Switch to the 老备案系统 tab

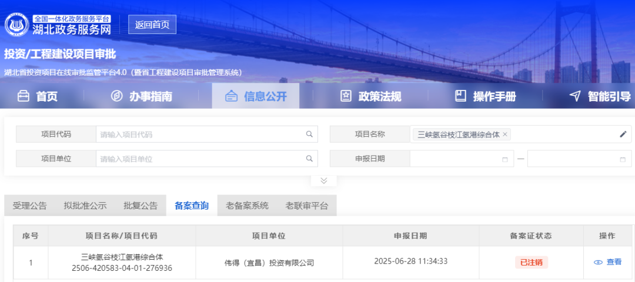click(x=248, y=206)
